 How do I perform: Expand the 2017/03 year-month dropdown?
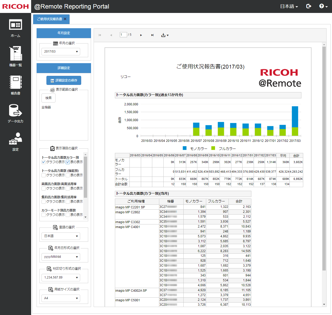pyautogui.click(x=61, y=52)
